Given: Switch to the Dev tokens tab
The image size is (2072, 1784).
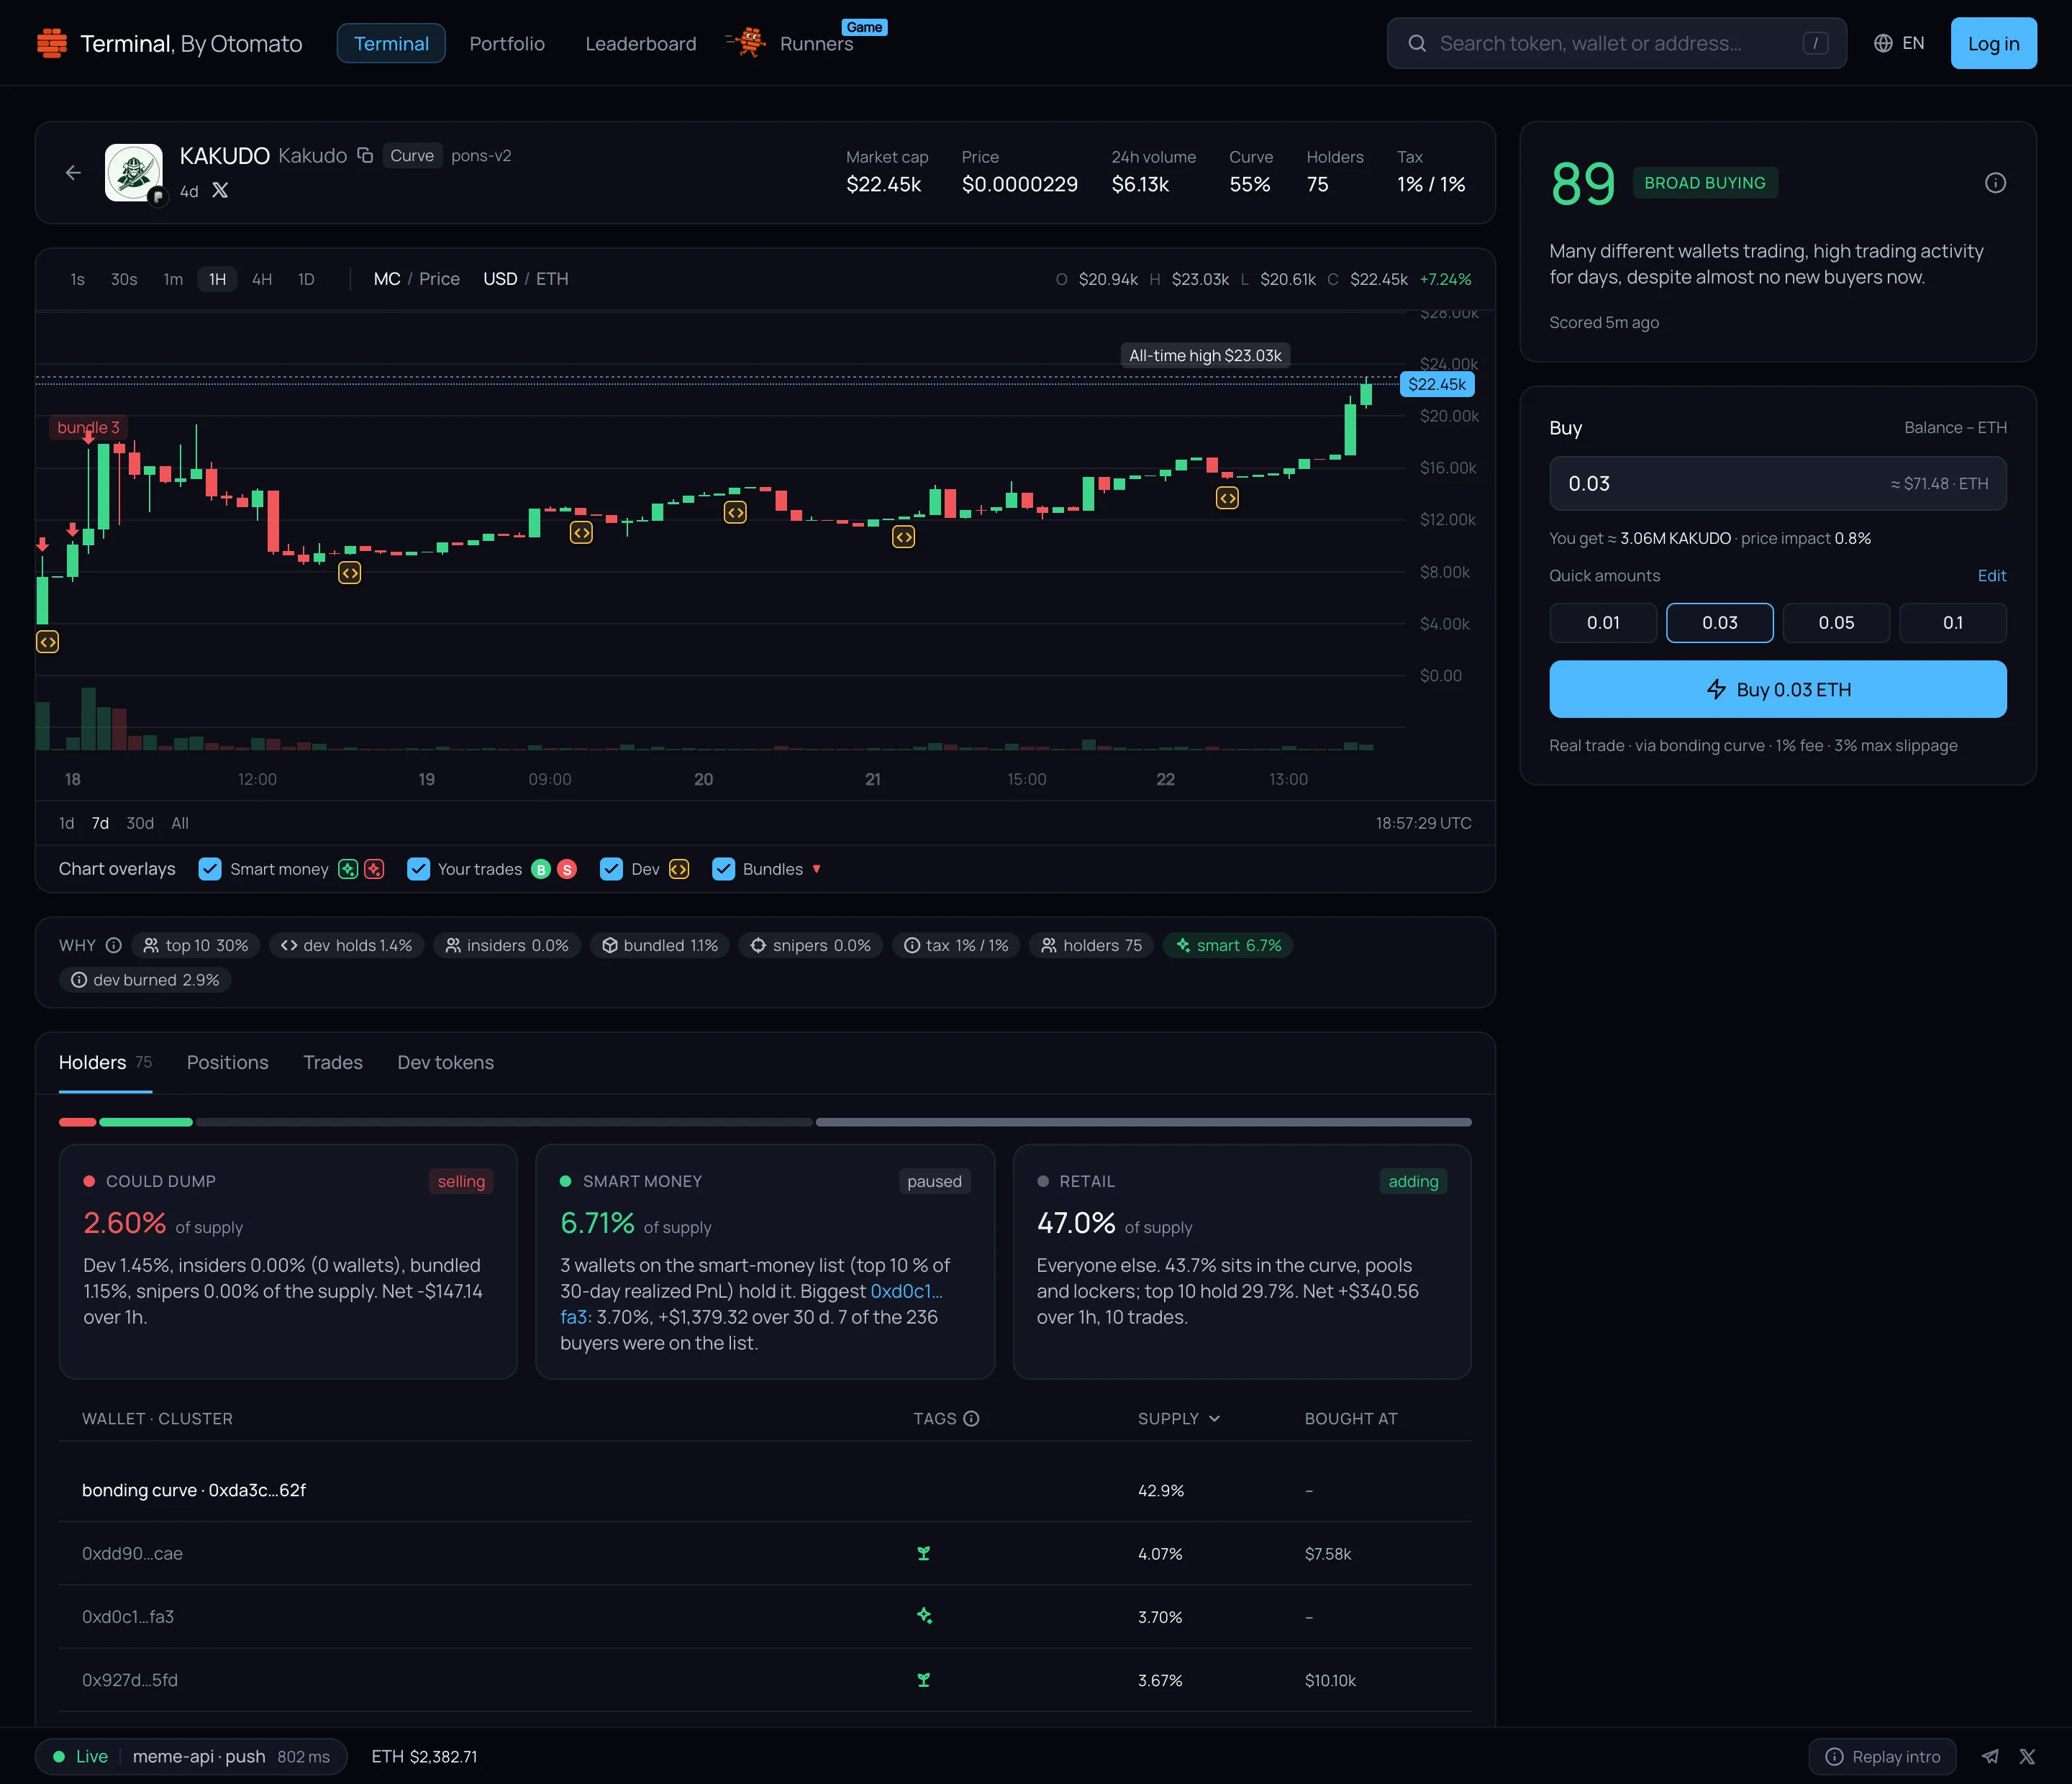Looking at the screenshot, I should [x=446, y=1062].
